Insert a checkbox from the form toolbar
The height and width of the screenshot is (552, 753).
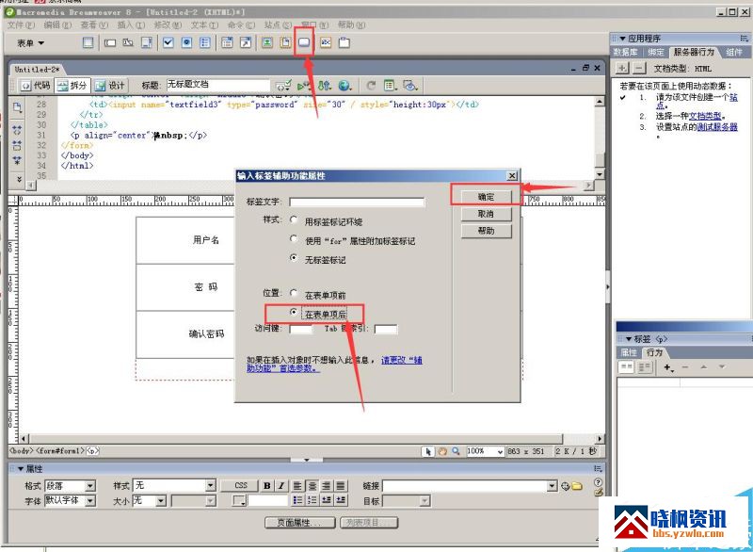click(168, 43)
